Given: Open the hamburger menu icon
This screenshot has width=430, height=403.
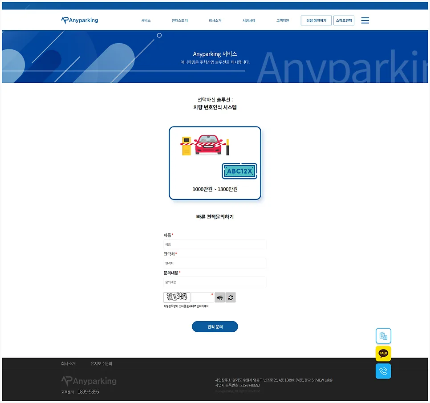Looking at the screenshot, I should tap(365, 20).
